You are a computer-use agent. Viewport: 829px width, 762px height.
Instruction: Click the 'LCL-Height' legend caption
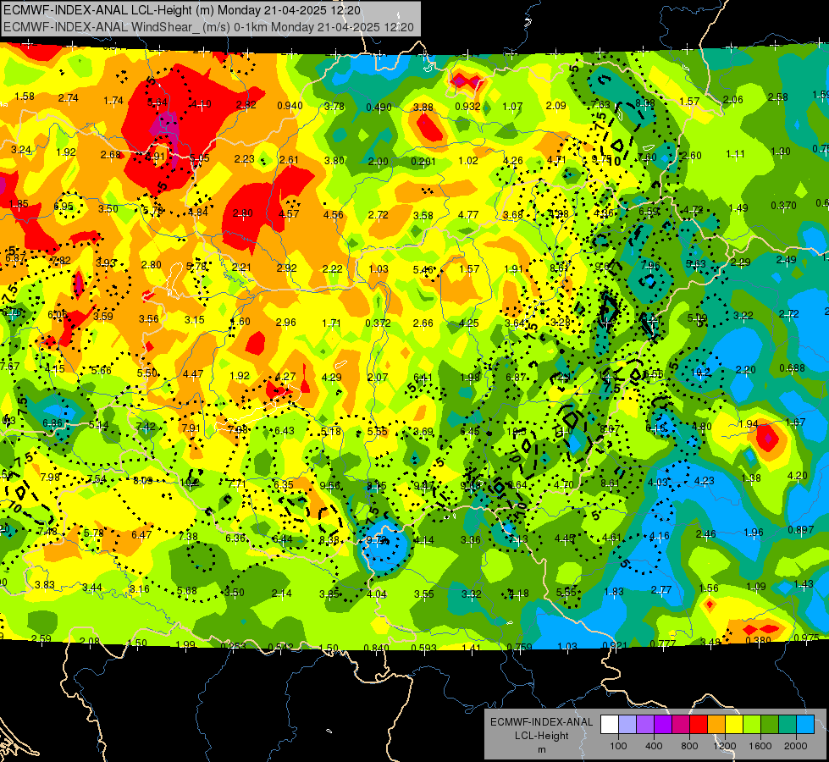(541, 736)
